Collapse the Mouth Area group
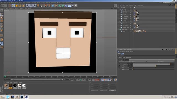 tap(119, 22)
